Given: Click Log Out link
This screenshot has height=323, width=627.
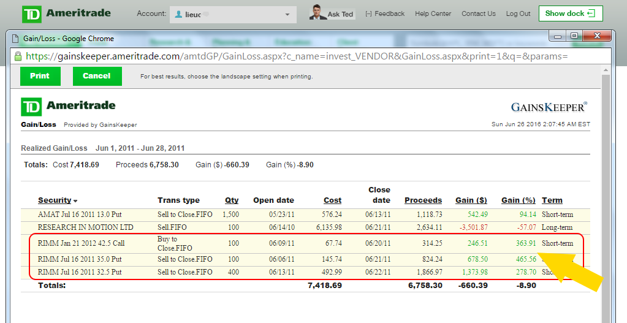Looking at the screenshot, I should [518, 13].
